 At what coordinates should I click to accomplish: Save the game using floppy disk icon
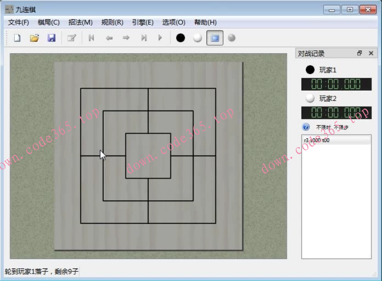tap(51, 38)
